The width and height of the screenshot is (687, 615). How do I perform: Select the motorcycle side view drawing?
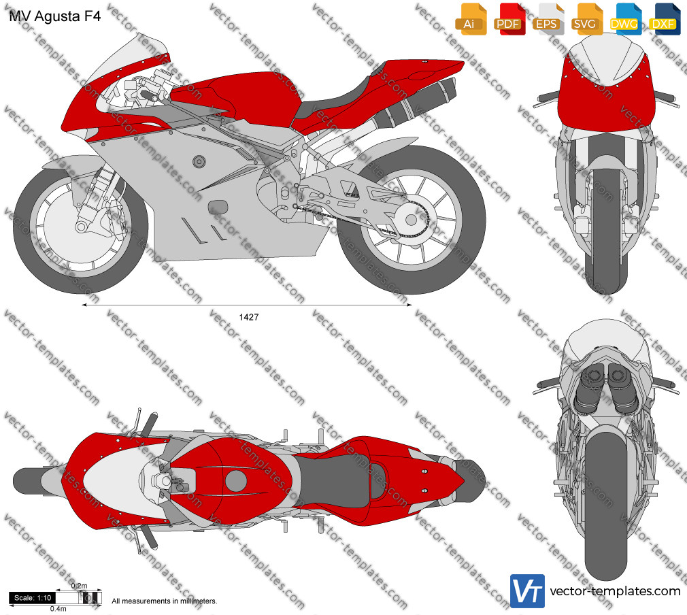250,165
